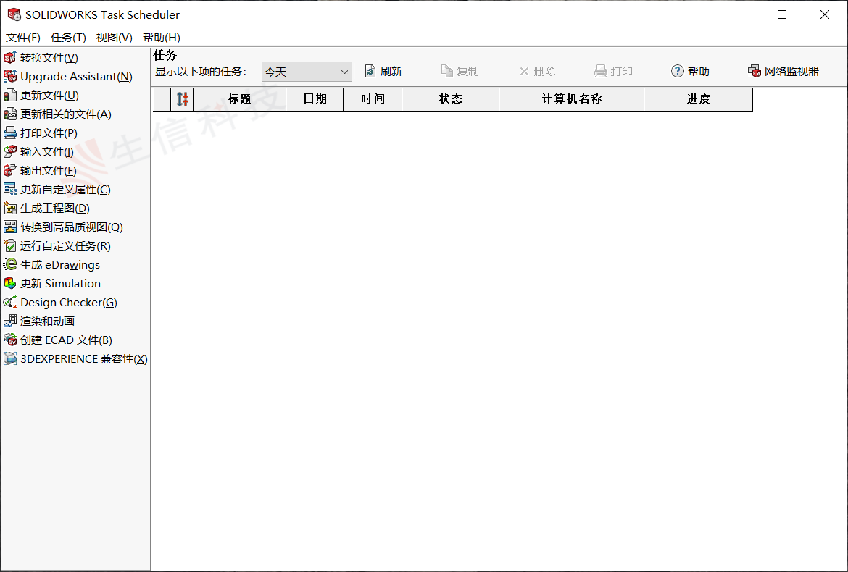Sort by the 标题 column header
The image size is (848, 572).
coord(240,99)
